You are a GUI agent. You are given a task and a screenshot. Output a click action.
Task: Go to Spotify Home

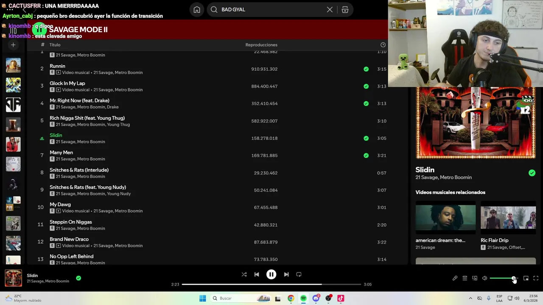click(x=197, y=10)
